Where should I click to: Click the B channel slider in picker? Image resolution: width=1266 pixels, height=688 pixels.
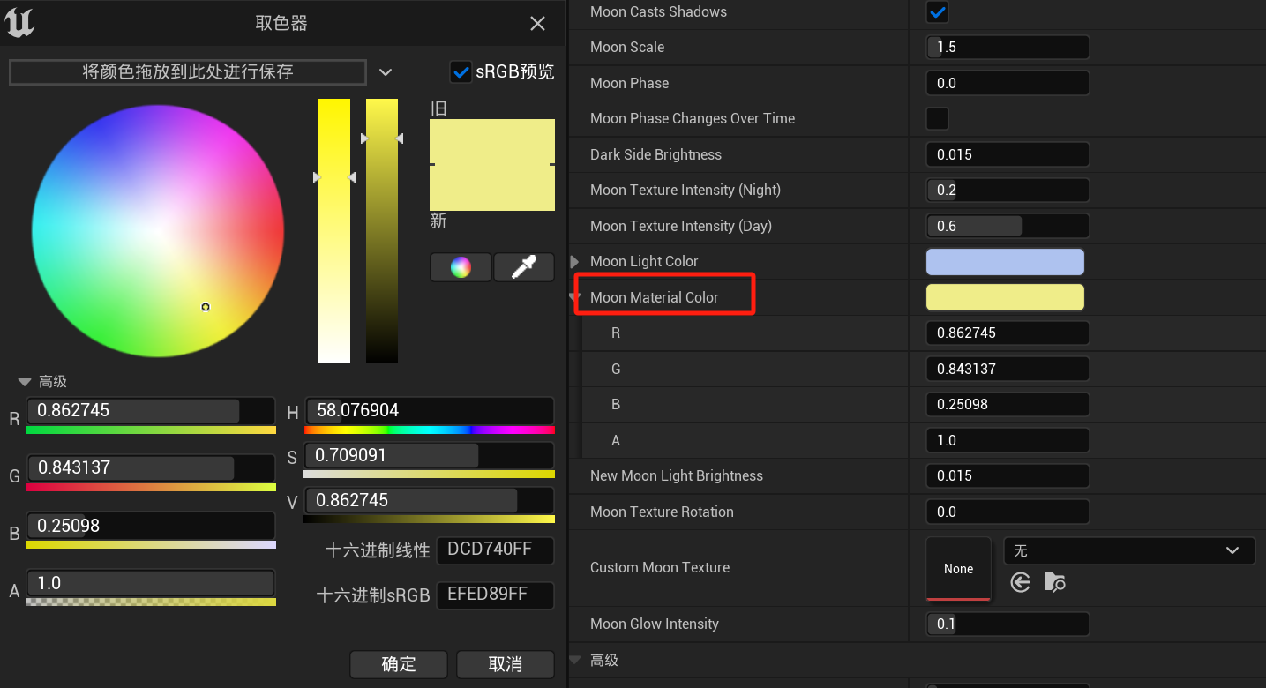[x=151, y=526]
